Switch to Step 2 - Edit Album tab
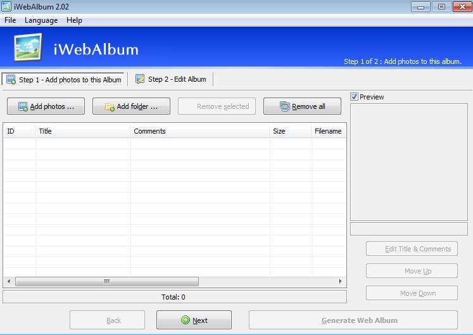This screenshot has width=473, height=335. 171,79
